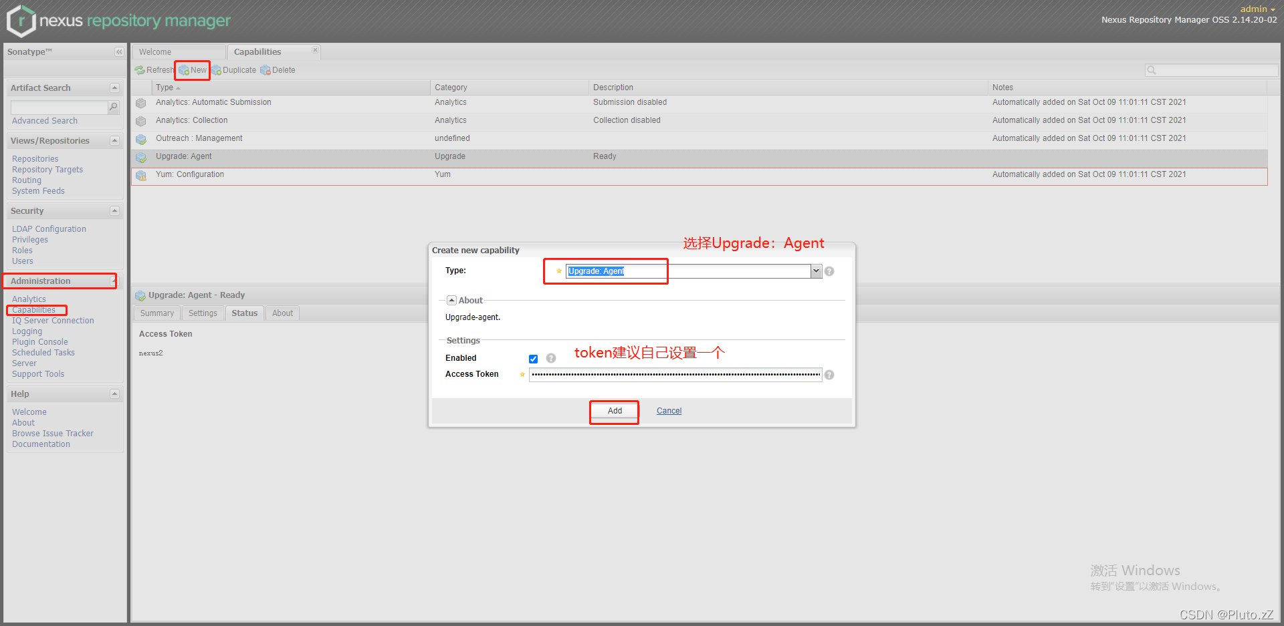Open Browse Issue Tracker link
Viewport: 1284px width, 626px height.
[53, 434]
